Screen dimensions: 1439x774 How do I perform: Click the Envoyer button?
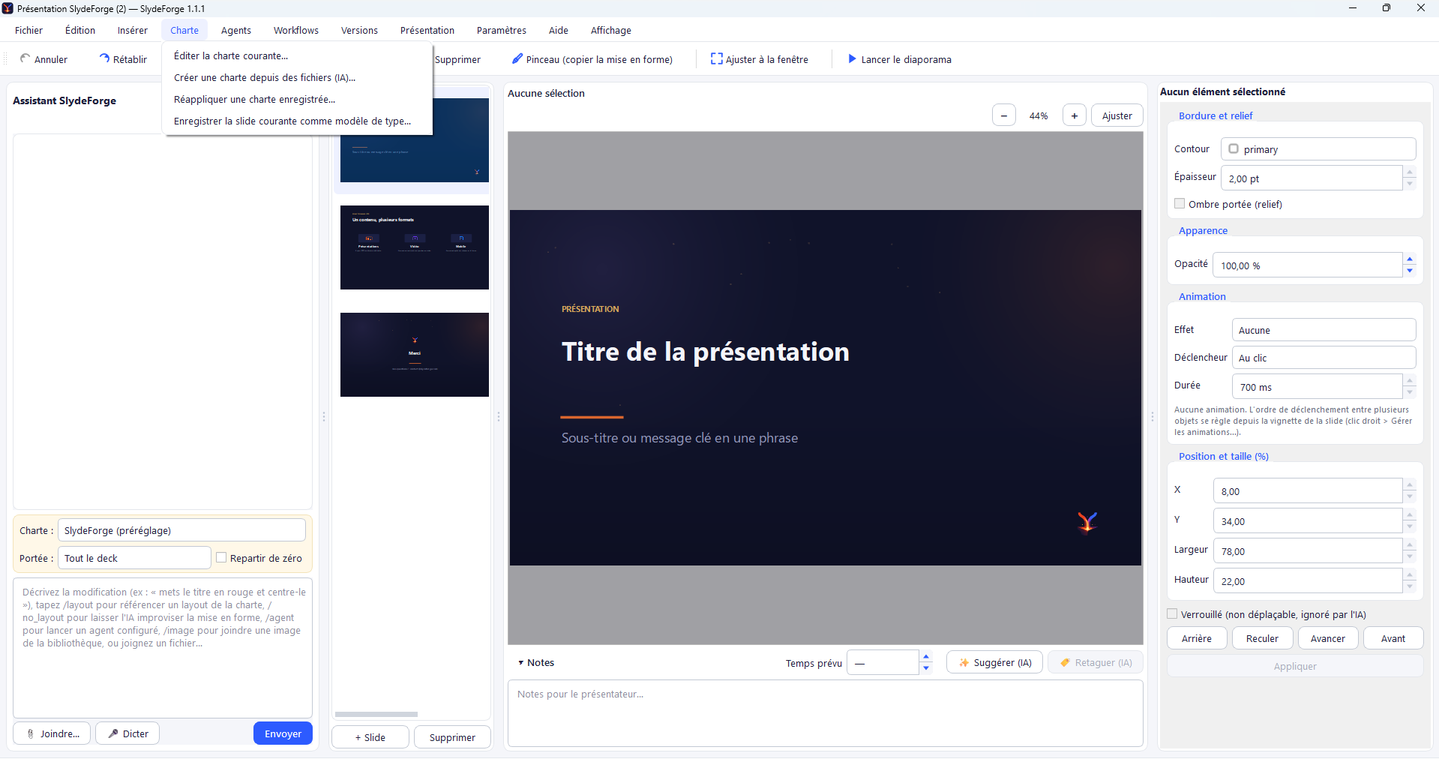point(283,733)
